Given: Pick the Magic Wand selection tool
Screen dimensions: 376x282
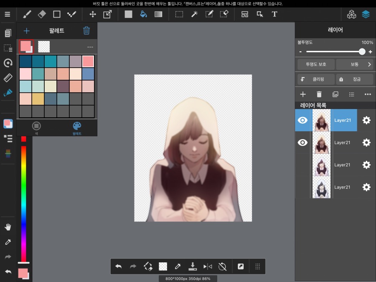Looking at the screenshot, I should pyautogui.click(x=194, y=14).
